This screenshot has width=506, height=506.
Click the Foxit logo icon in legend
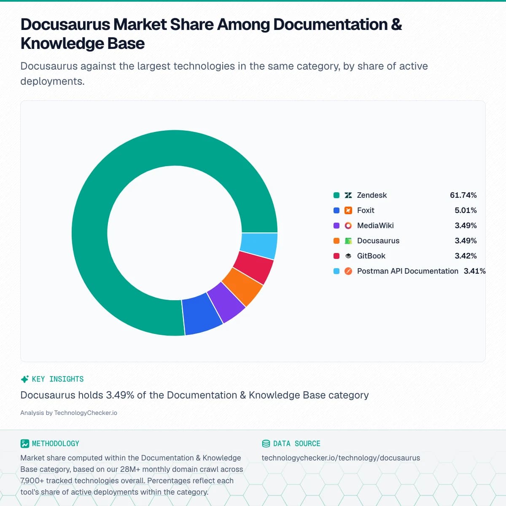tap(348, 210)
